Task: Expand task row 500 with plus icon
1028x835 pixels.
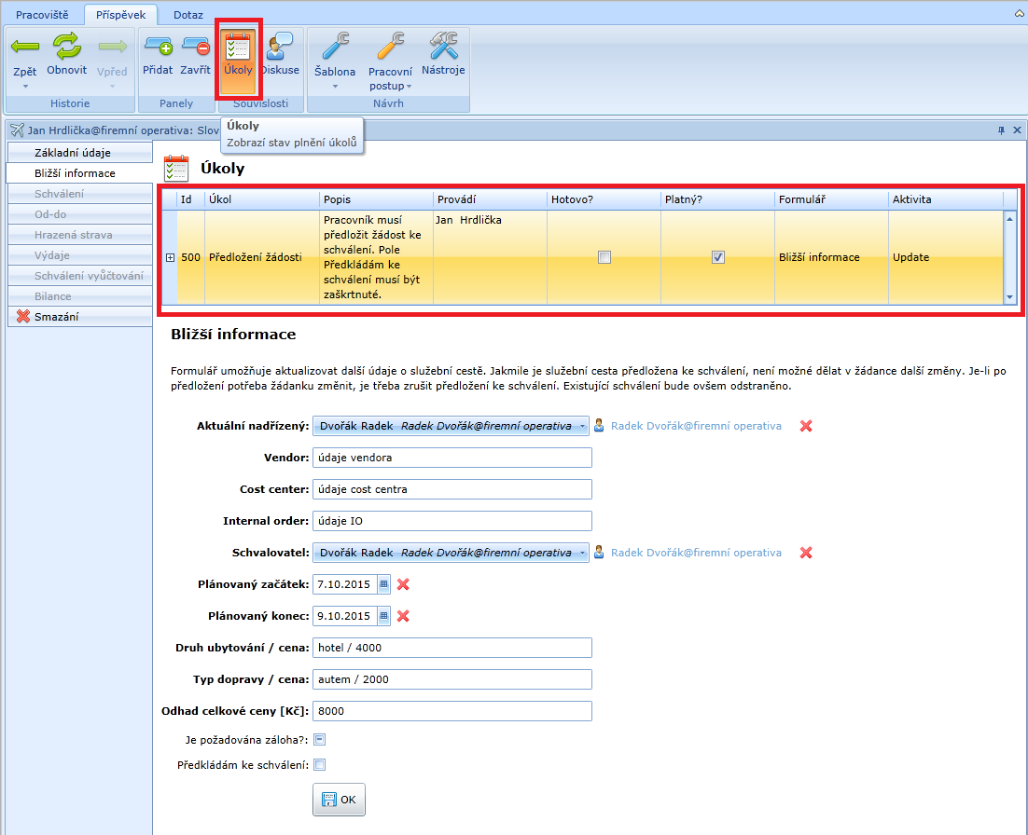Action: [170, 257]
